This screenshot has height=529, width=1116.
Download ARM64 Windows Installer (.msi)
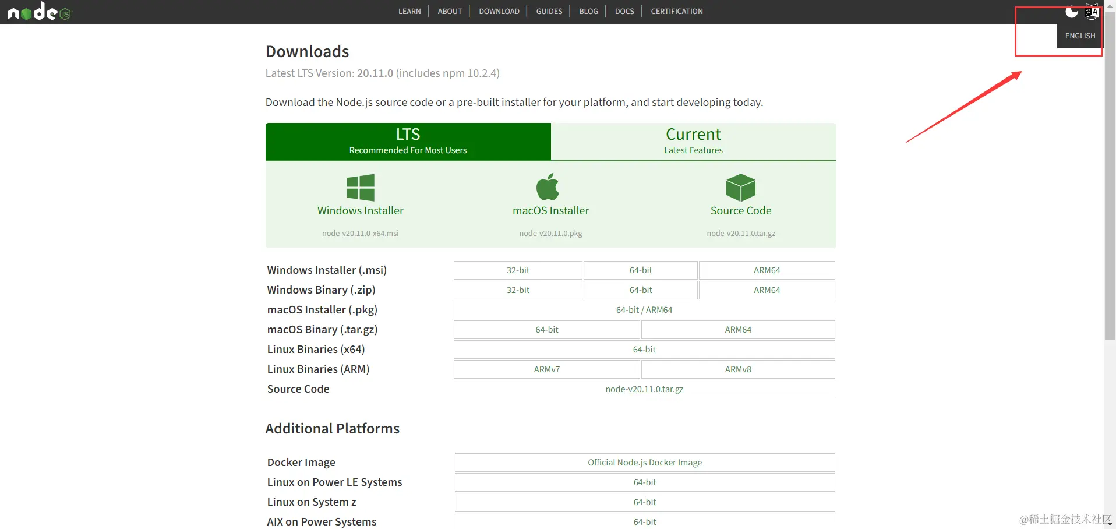767,270
